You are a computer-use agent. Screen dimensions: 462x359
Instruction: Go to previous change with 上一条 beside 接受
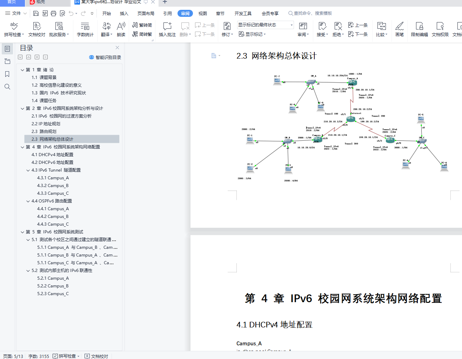tap(358, 25)
